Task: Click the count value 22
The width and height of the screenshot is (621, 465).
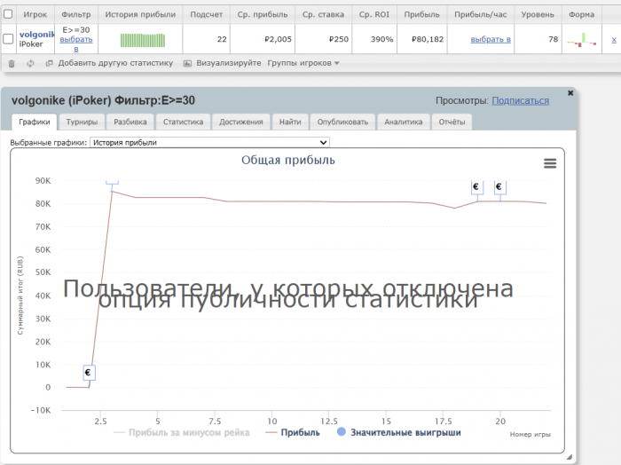Action: click(x=222, y=39)
